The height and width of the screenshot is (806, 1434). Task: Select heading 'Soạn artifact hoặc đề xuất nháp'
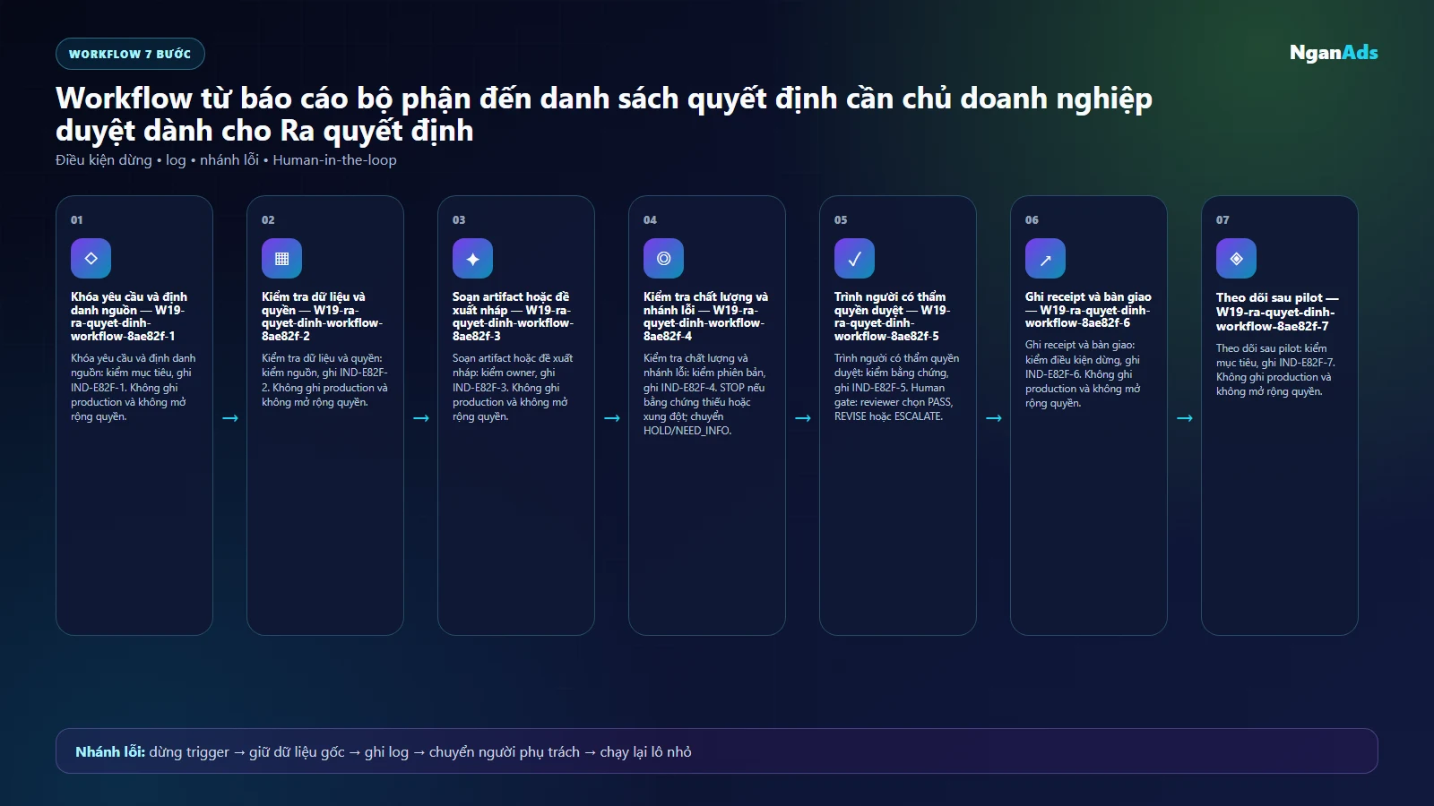pyautogui.click(x=513, y=316)
